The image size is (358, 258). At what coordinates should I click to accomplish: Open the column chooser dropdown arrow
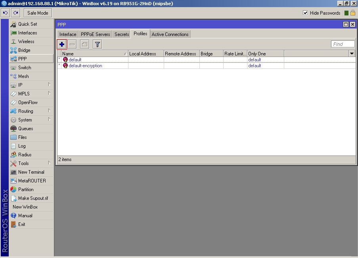point(352,53)
